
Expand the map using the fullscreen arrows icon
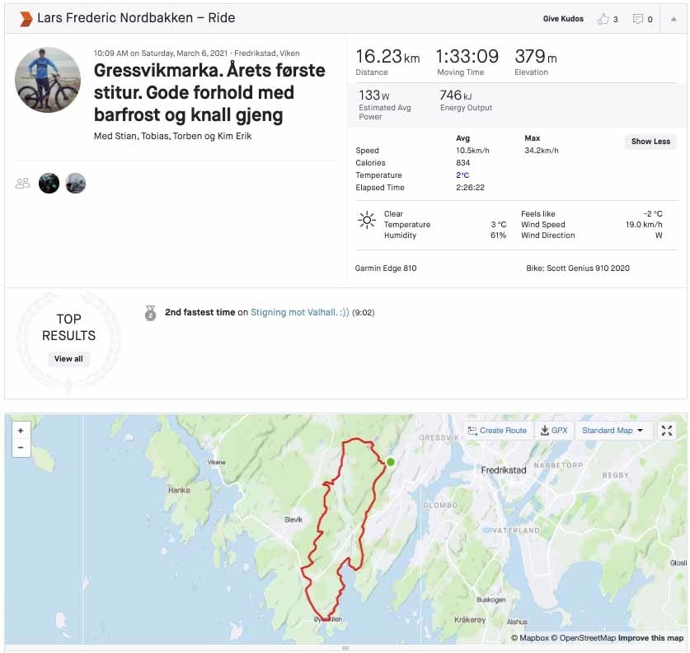coord(667,430)
